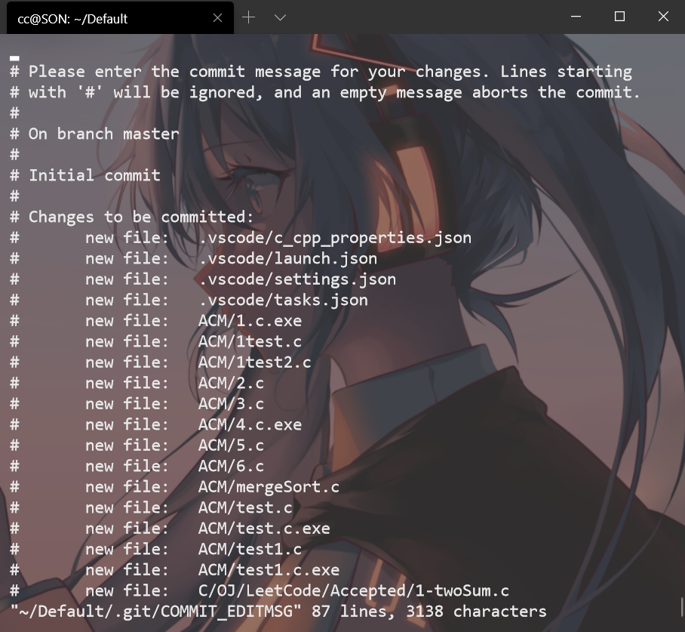Click the 'Changes to be committed:' line
The width and height of the screenshot is (685, 632).
pos(131,217)
